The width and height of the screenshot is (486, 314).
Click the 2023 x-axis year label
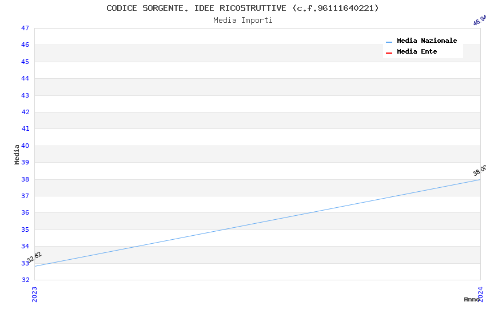coord(34,294)
